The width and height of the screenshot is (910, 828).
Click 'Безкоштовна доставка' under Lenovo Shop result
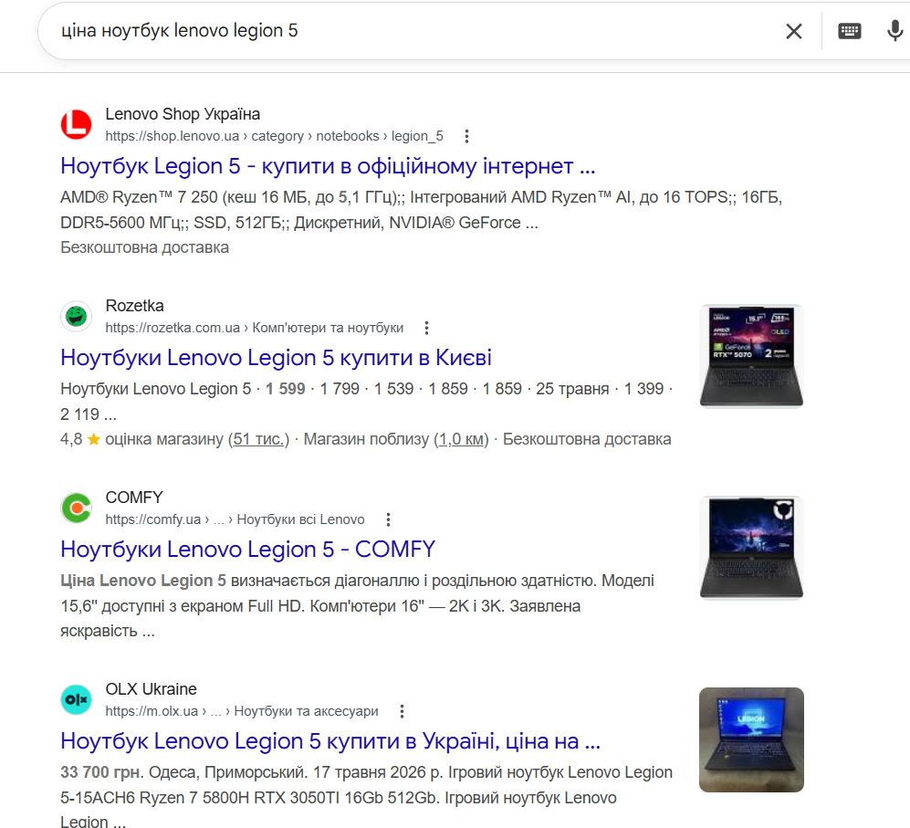pos(144,247)
